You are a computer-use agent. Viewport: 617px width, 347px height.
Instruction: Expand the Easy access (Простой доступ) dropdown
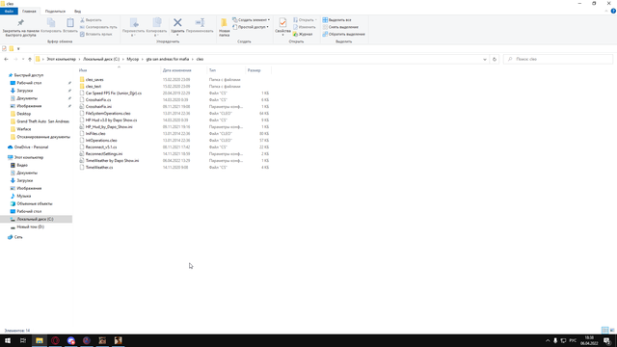[x=251, y=27]
